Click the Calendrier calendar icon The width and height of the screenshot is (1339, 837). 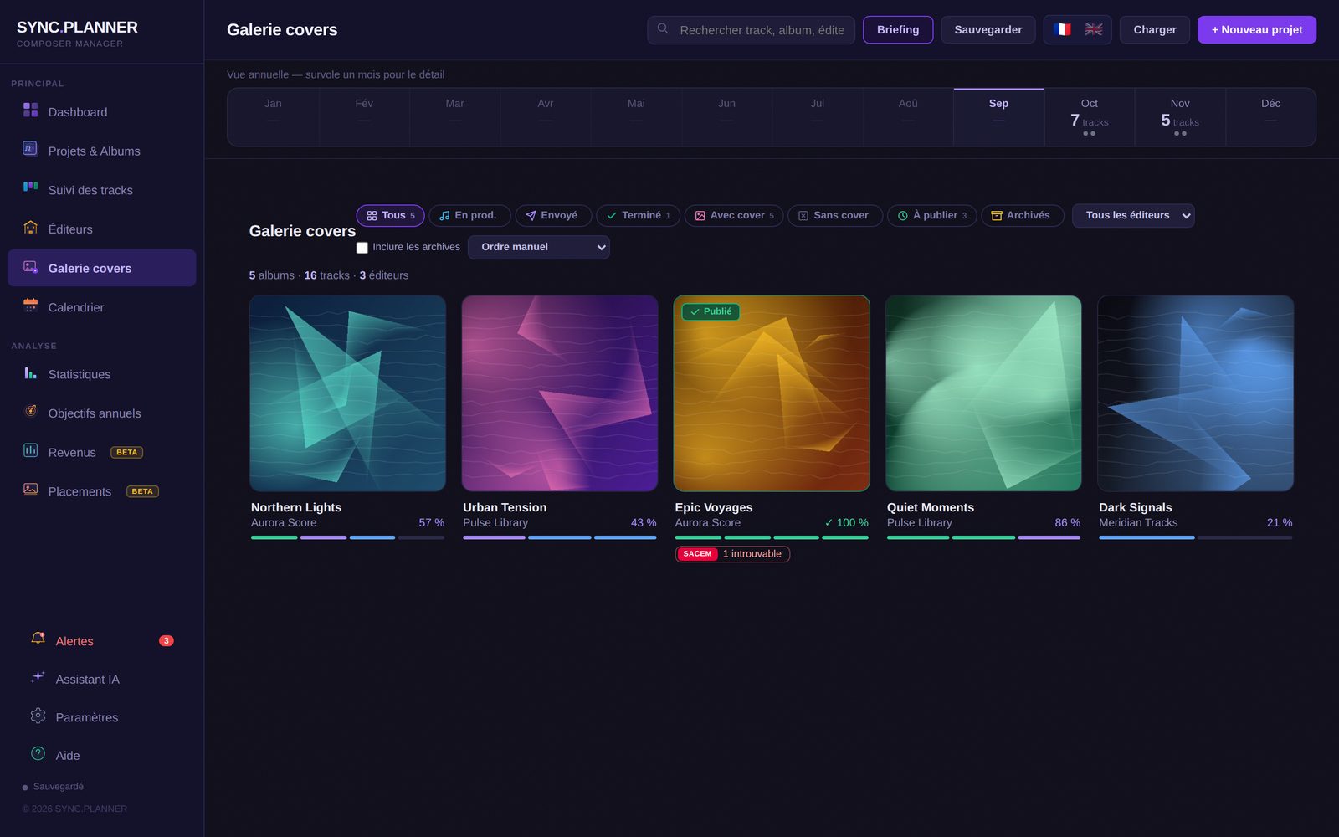(30, 306)
